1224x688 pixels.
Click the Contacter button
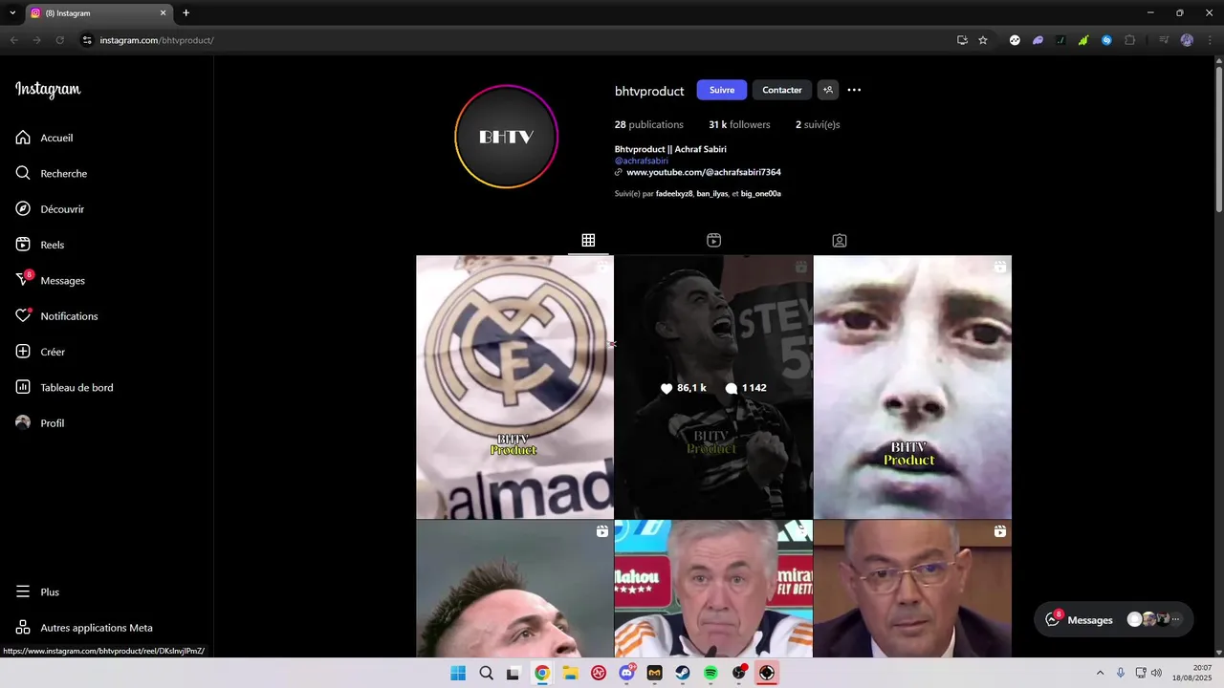click(782, 90)
